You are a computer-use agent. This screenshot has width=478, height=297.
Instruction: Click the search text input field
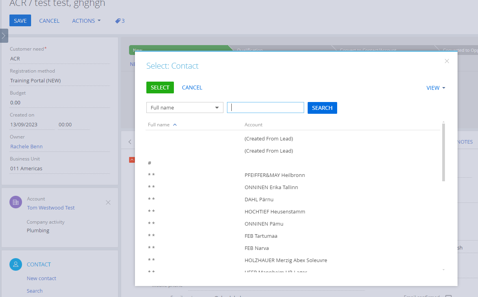click(266, 108)
